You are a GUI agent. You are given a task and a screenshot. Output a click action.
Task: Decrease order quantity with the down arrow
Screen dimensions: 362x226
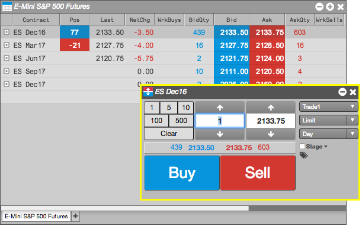point(220,134)
